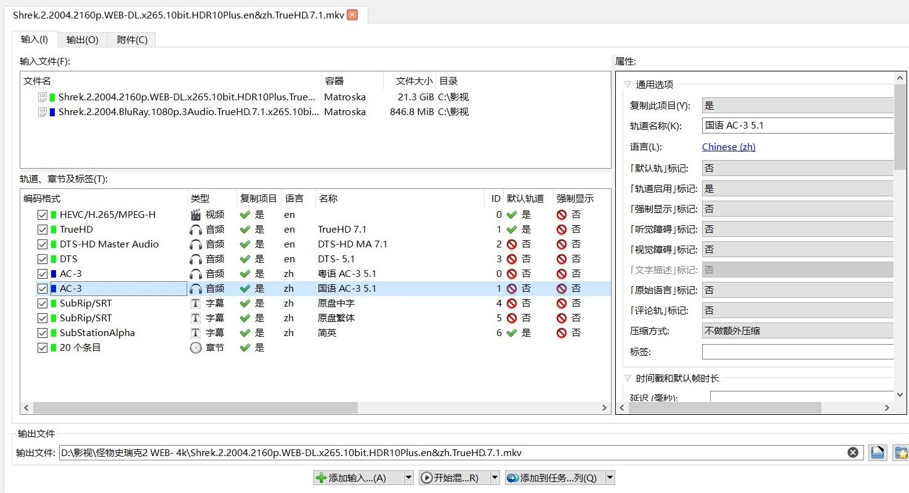Click headphone icon of the TrueHD row
909x493 pixels.
pyautogui.click(x=196, y=230)
